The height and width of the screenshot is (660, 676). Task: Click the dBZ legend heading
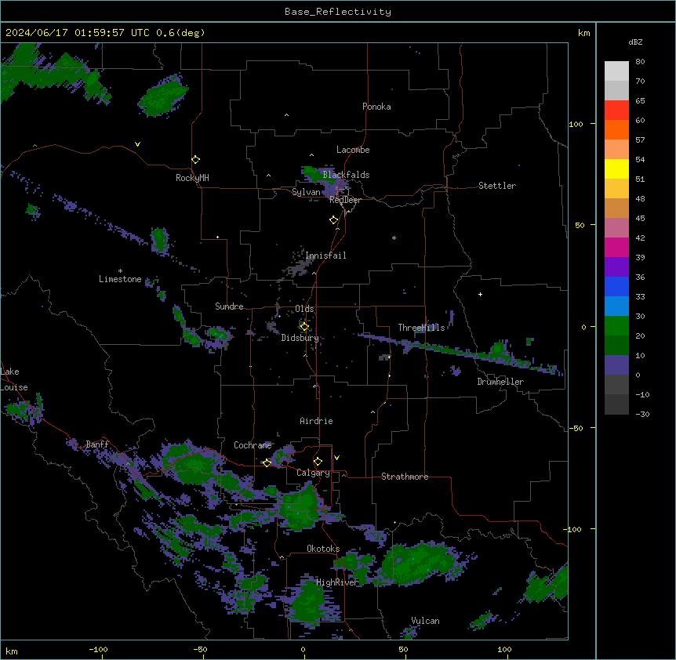click(635, 42)
